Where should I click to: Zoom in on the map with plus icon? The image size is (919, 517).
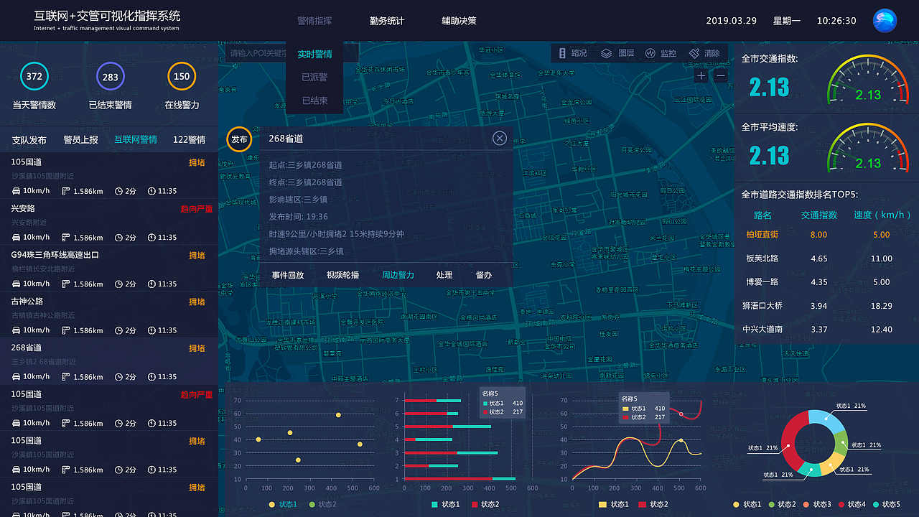click(700, 75)
